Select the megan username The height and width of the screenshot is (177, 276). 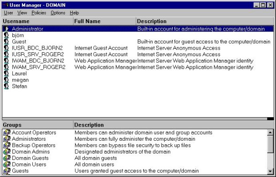(20, 80)
